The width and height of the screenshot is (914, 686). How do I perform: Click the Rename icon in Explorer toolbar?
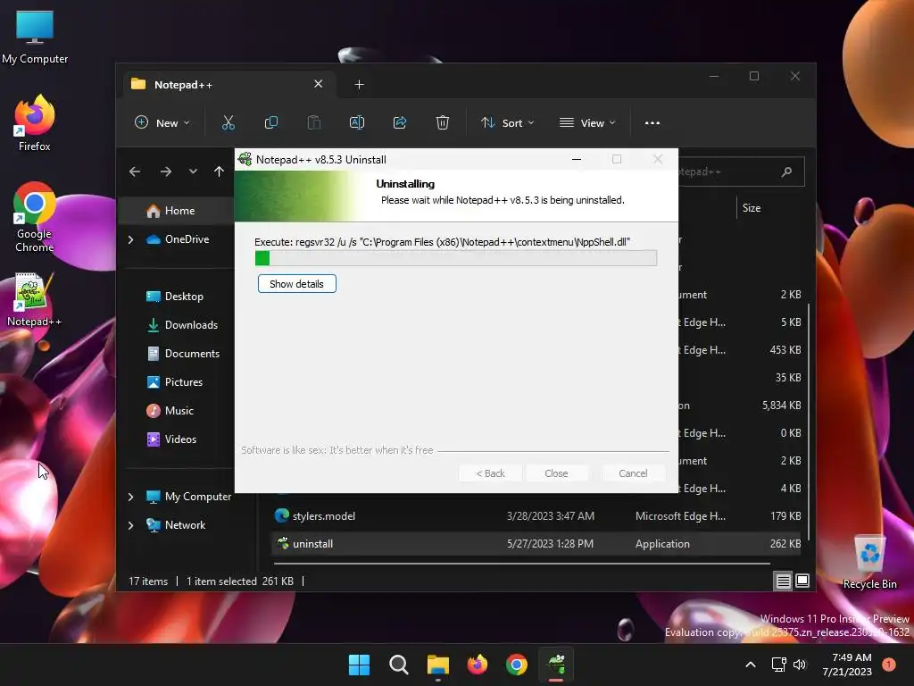[x=357, y=122]
